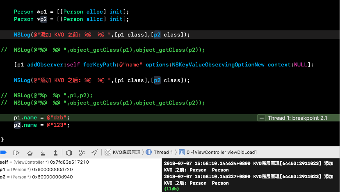Click the Simulate Location arrow icon

point(95,153)
